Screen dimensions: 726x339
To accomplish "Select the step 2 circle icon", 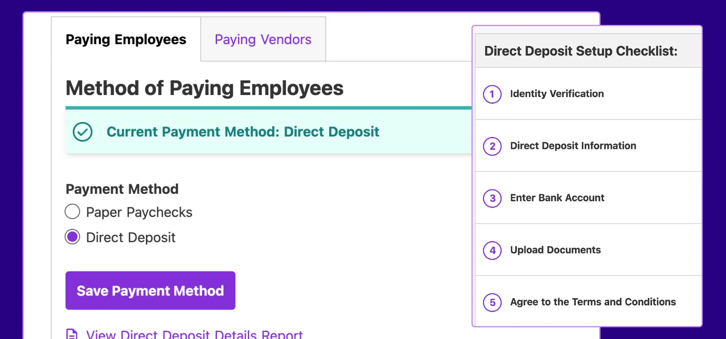I will point(492,146).
